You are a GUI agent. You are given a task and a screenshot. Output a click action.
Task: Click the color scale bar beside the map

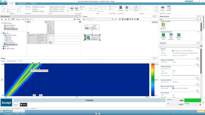[x=153, y=80]
